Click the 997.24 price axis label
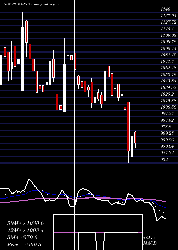 (167, 114)
